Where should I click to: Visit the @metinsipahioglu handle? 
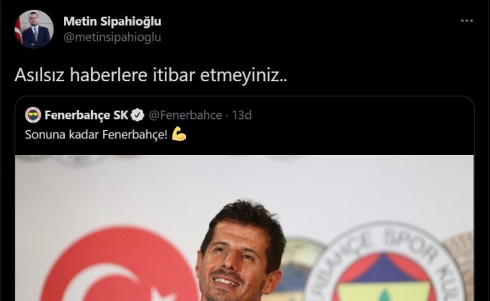tap(112, 37)
